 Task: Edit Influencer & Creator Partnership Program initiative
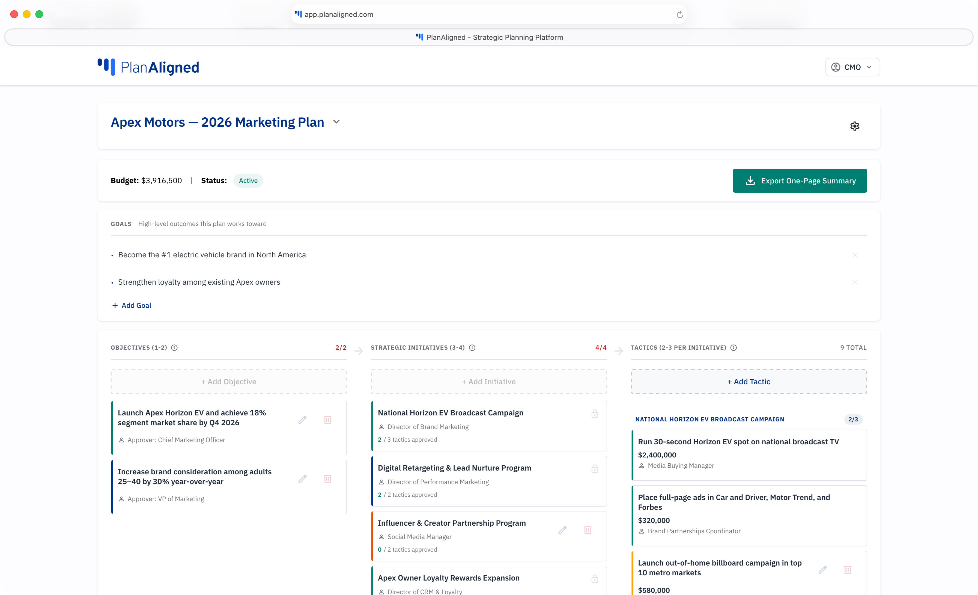point(562,530)
